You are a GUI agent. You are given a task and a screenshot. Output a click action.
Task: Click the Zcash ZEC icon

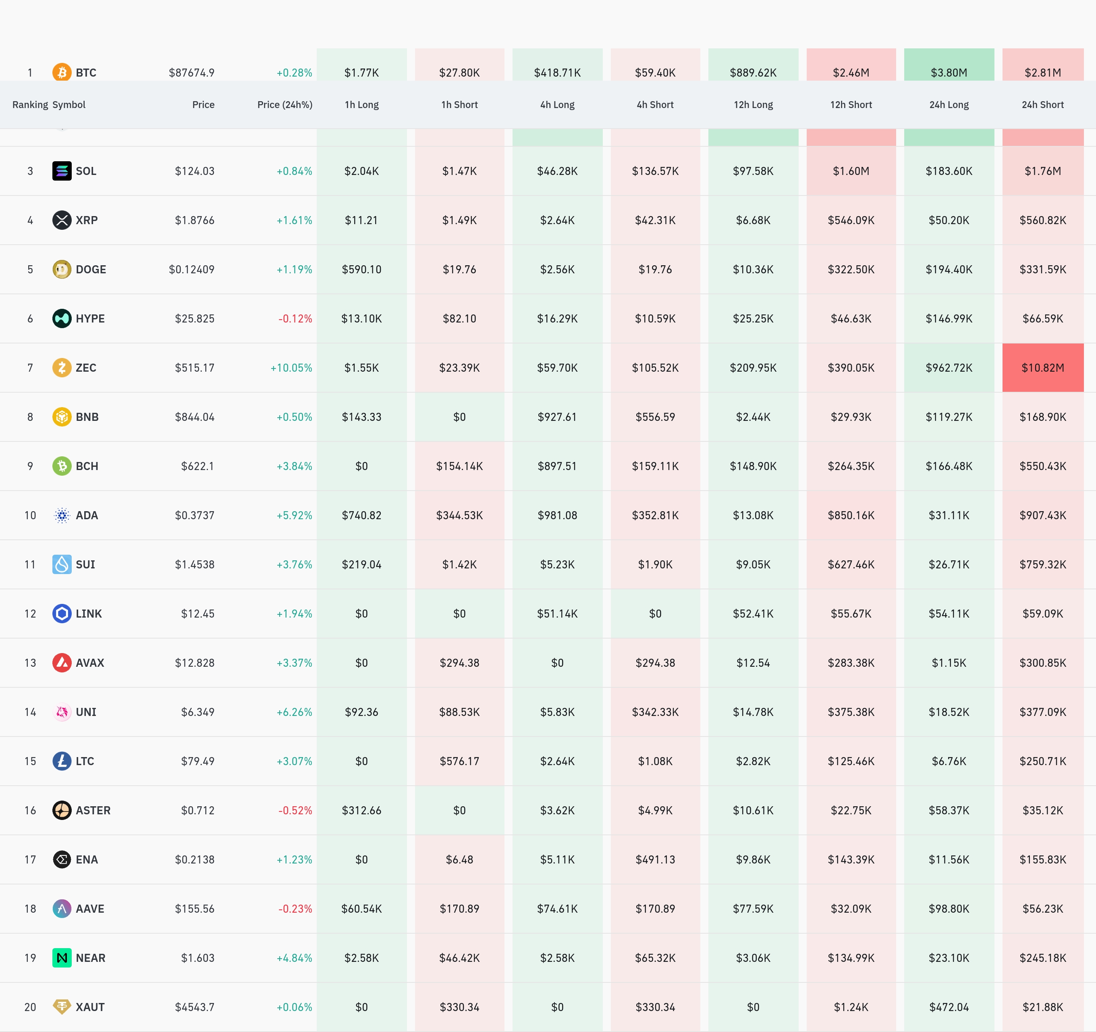pos(62,367)
